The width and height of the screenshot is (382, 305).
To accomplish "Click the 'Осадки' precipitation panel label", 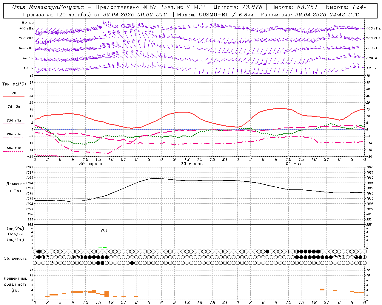I will tap(16, 234).
